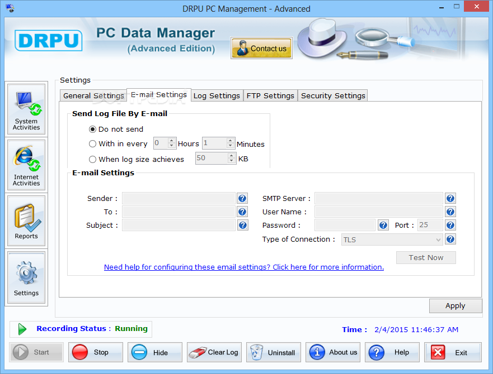Screen dimensions: 493x374
Task: Open the Settings sidebar section
Action: pos(26,277)
